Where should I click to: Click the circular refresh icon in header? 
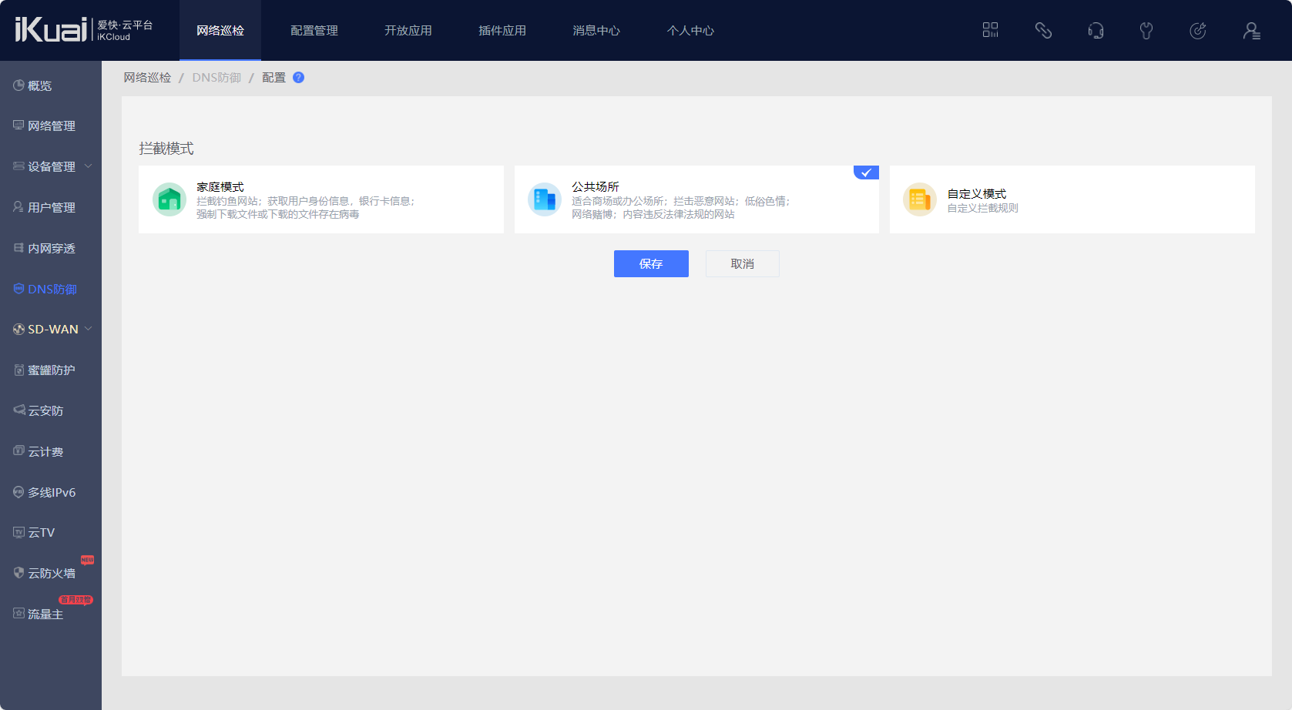tap(1198, 30)
